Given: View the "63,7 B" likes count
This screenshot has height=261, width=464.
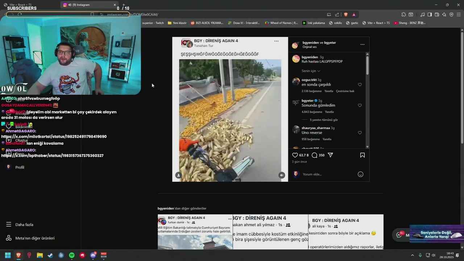Looking at the screenshot, I should [304, 155].
